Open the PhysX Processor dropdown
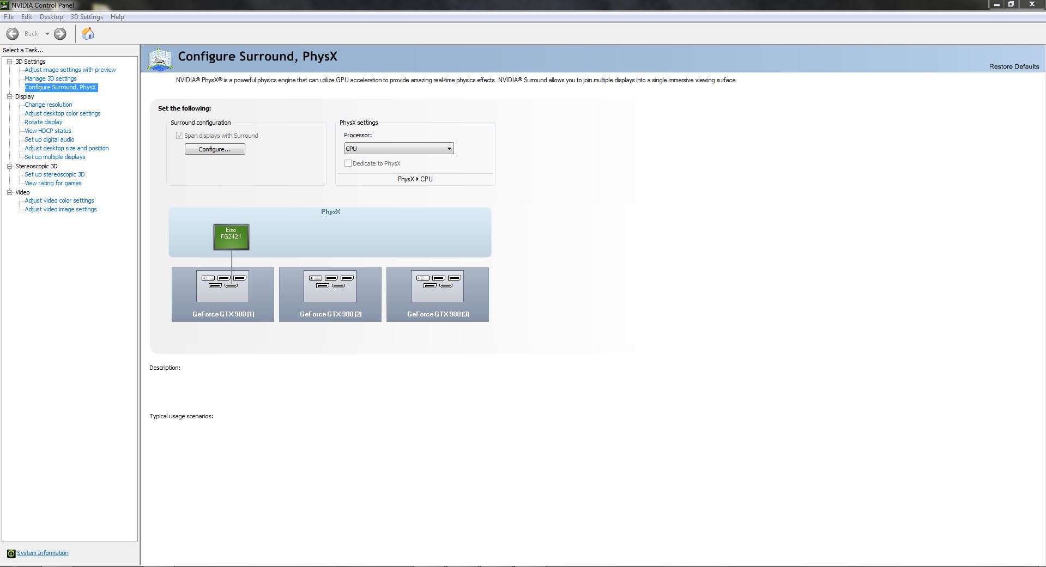Image resolution: width=1046 pixels, height=567 pixels. 399,149
